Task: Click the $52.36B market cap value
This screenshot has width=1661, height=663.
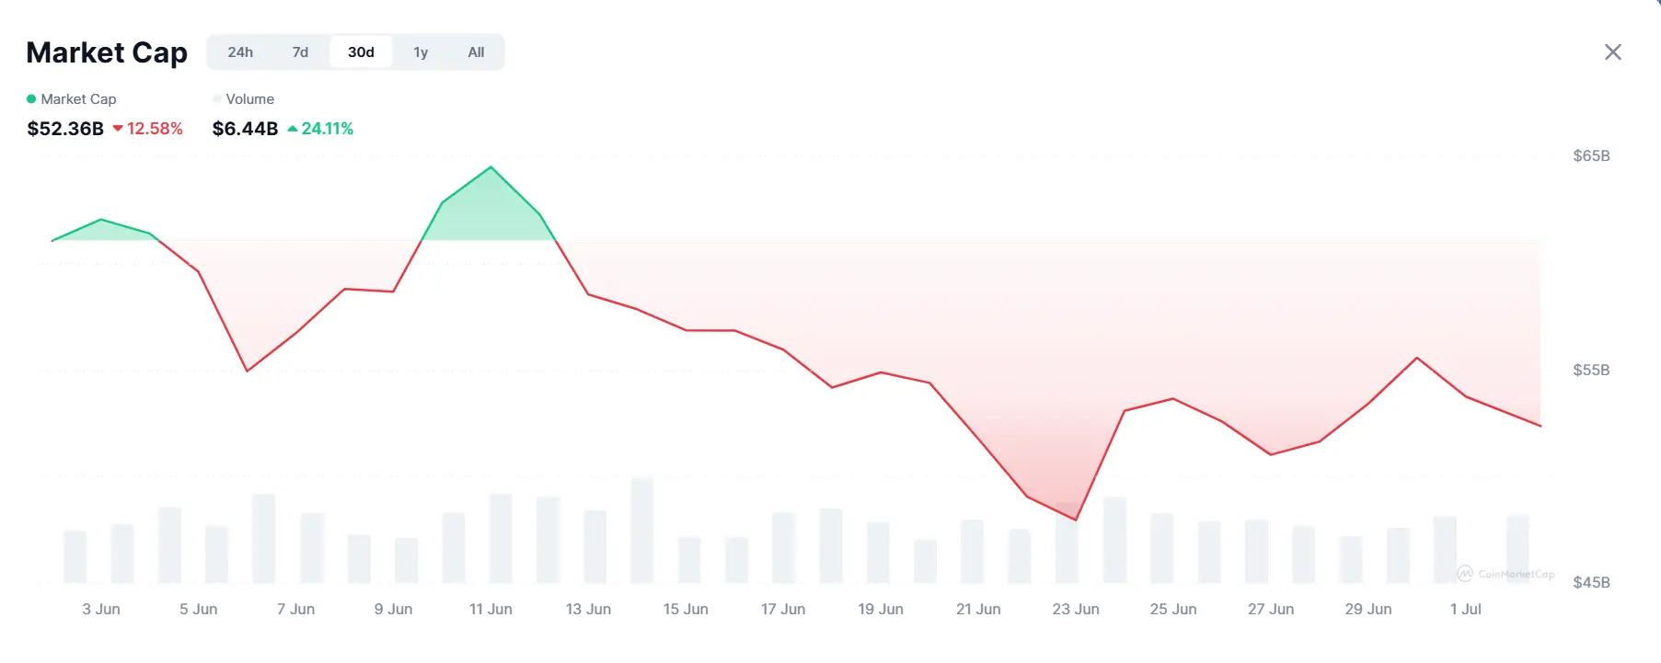Action: 64,129
